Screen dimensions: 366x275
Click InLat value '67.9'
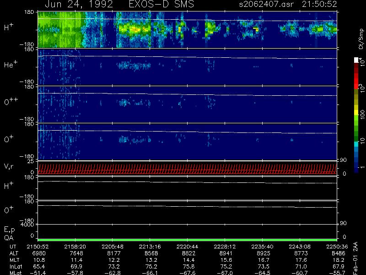[338, 266]
